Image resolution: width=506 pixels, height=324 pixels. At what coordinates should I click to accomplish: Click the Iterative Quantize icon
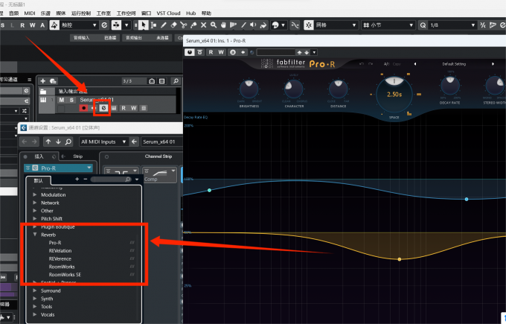483,25
